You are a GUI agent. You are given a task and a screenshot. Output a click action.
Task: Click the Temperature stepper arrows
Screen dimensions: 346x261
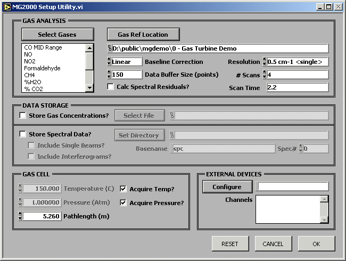tap(20, 189)
